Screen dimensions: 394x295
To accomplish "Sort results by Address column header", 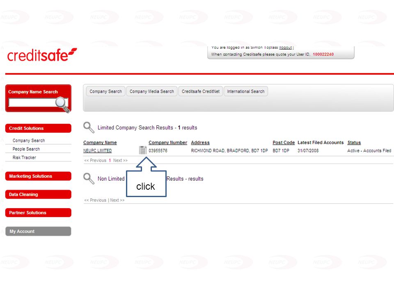I will pyautogui.click(x=200, y=143).
